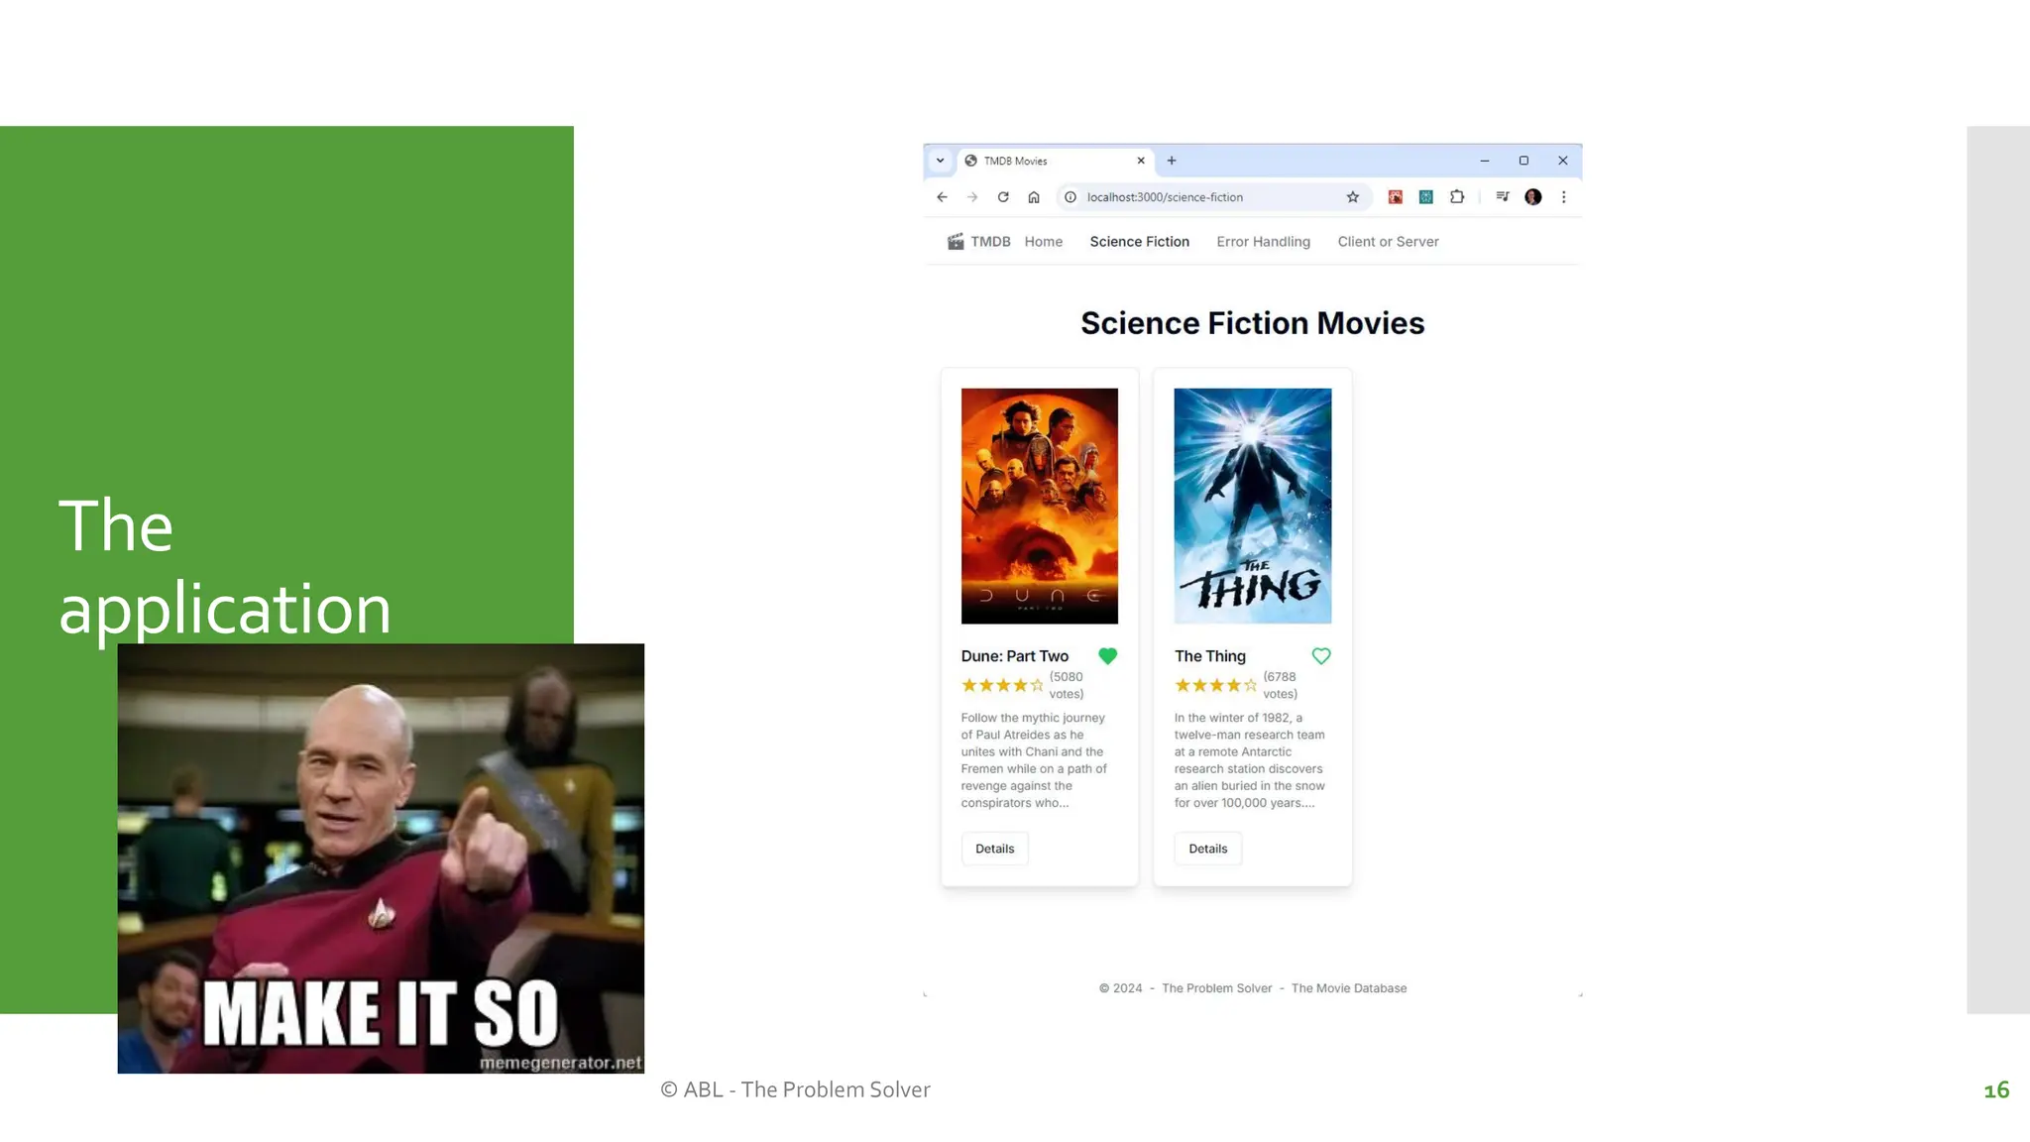
Task: Open Chrome three-dot menu
Action: pyautogui.click(x=1564, y=197)
